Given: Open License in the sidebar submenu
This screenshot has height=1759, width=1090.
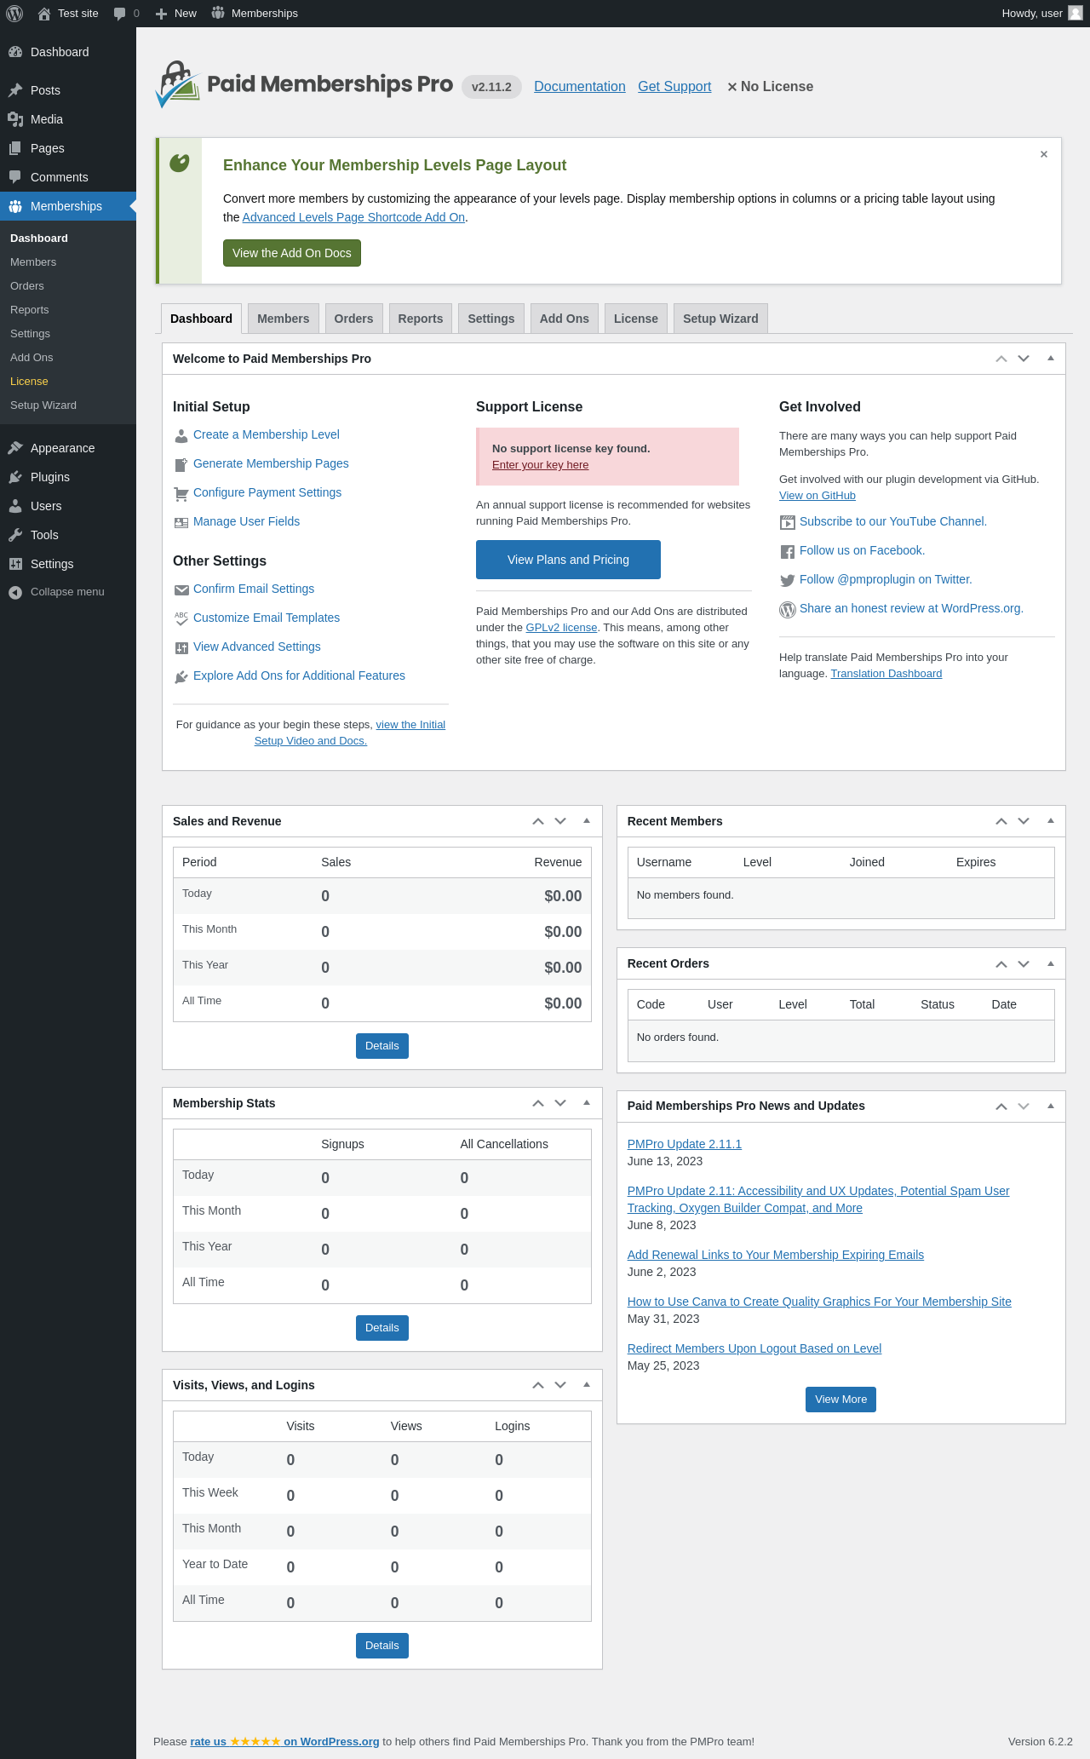Looking at the screenshot, I should click(x=68, y=382).
